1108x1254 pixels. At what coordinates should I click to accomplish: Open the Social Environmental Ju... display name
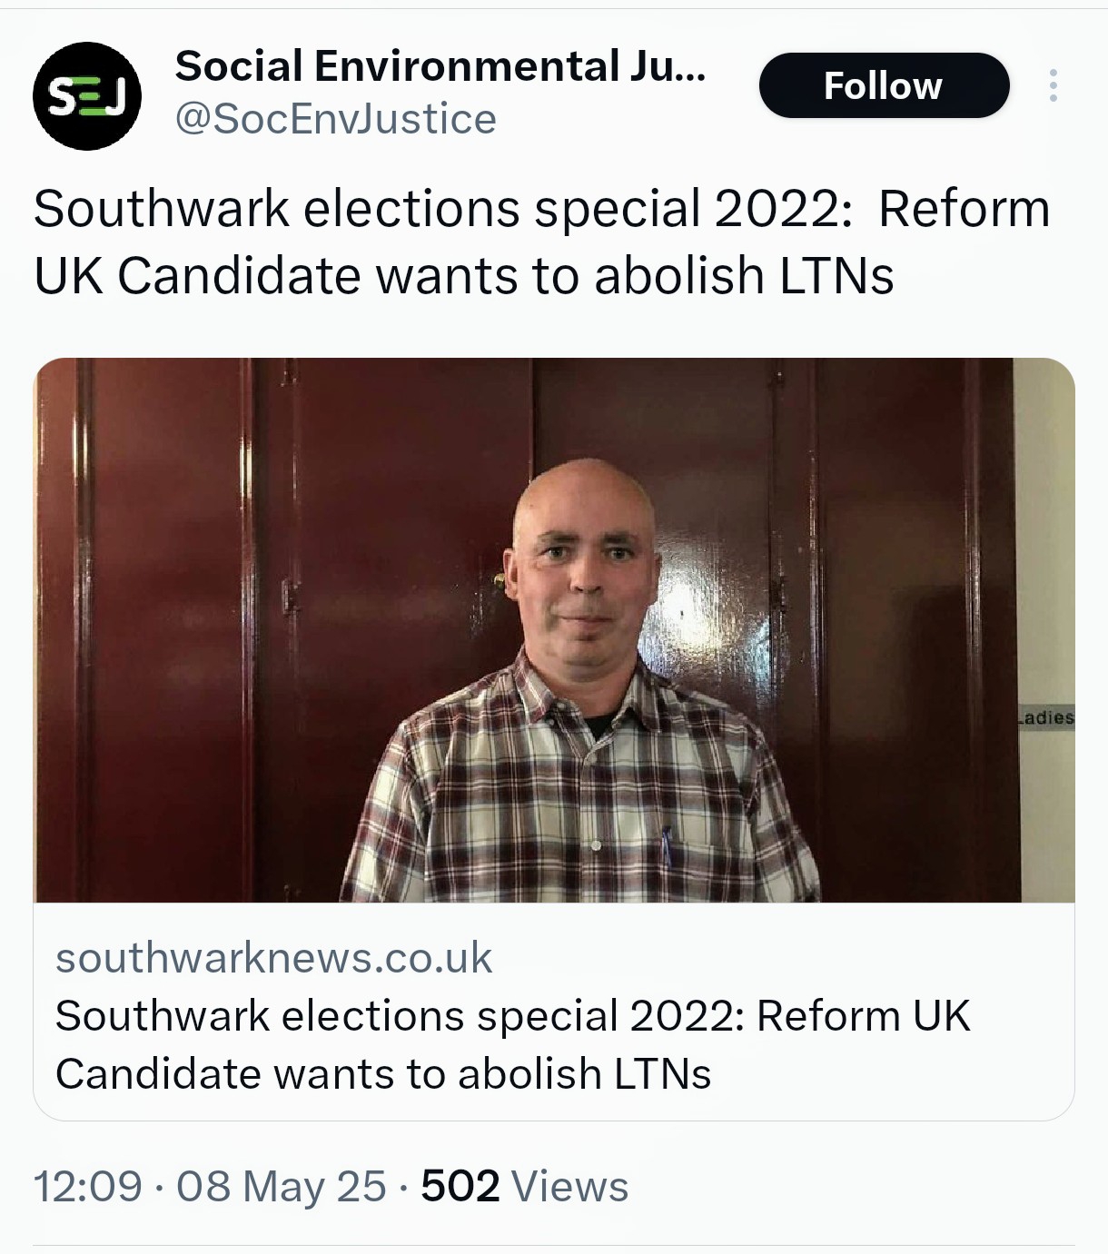pyautogui.click(x=440, y=66)
